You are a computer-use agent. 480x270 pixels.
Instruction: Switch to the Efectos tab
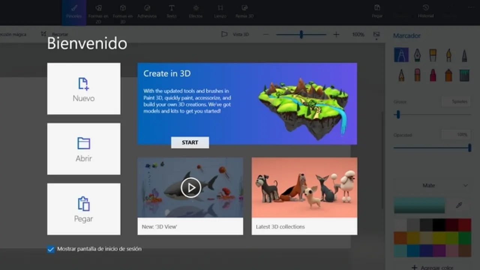(196, 12)
